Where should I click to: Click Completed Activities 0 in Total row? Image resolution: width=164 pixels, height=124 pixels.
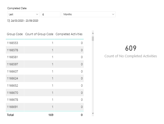coord(82,115)
